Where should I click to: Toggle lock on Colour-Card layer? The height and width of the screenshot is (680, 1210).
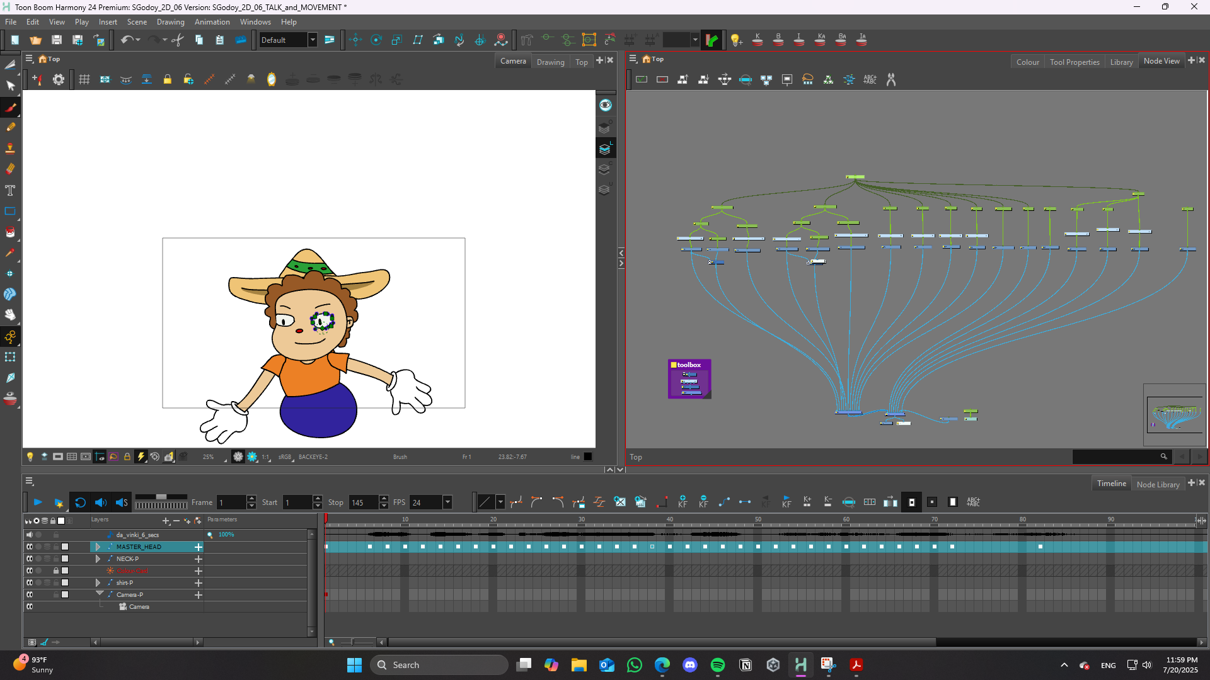(56, 571)
